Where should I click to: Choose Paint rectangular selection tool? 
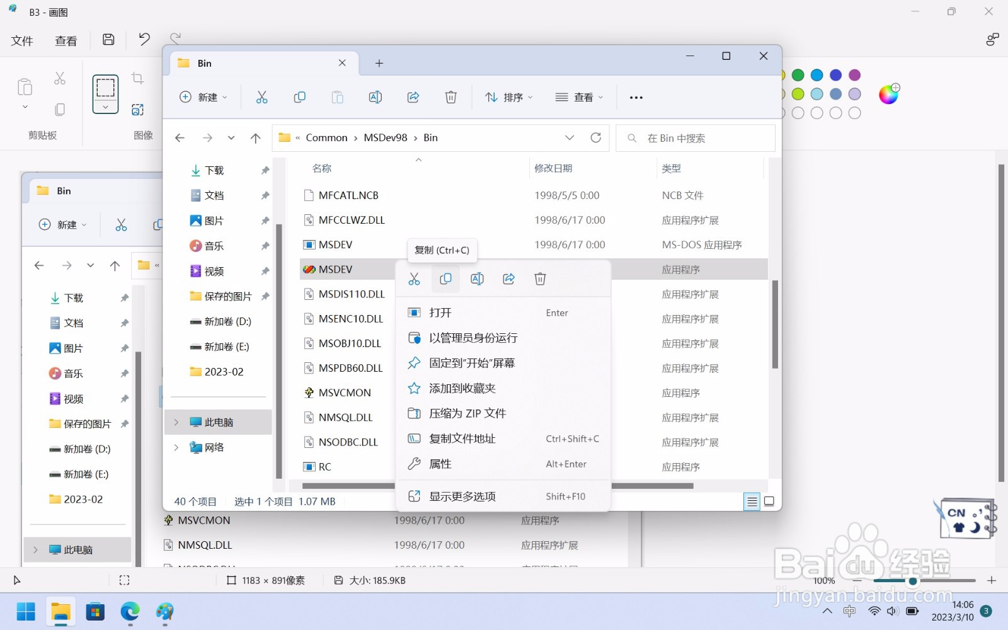(105, 87)
